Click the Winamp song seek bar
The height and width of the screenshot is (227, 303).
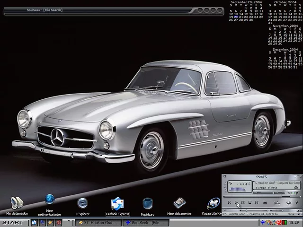262,197
